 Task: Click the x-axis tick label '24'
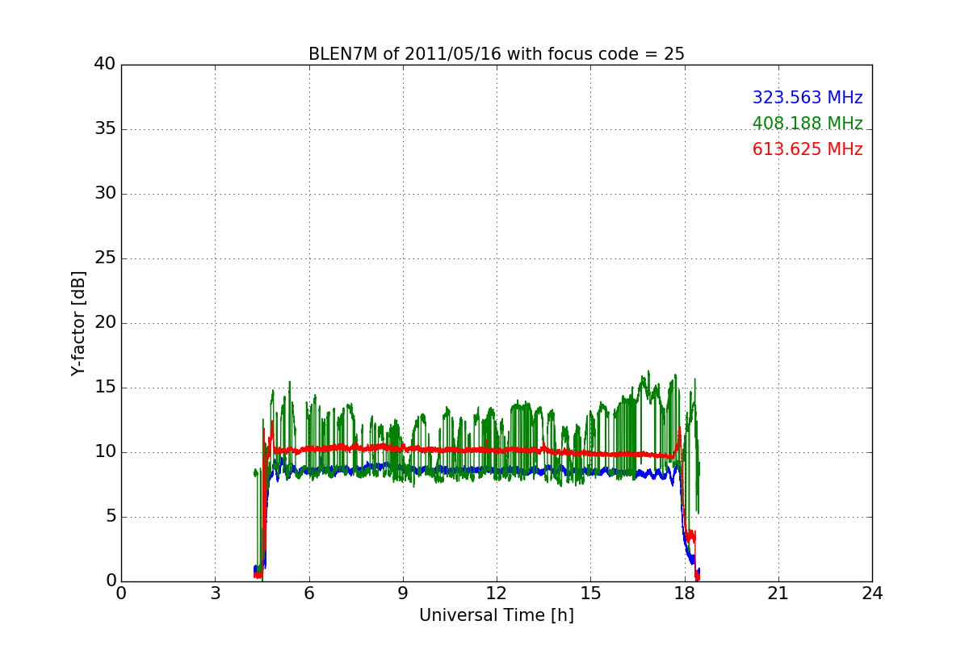(872, 594)
